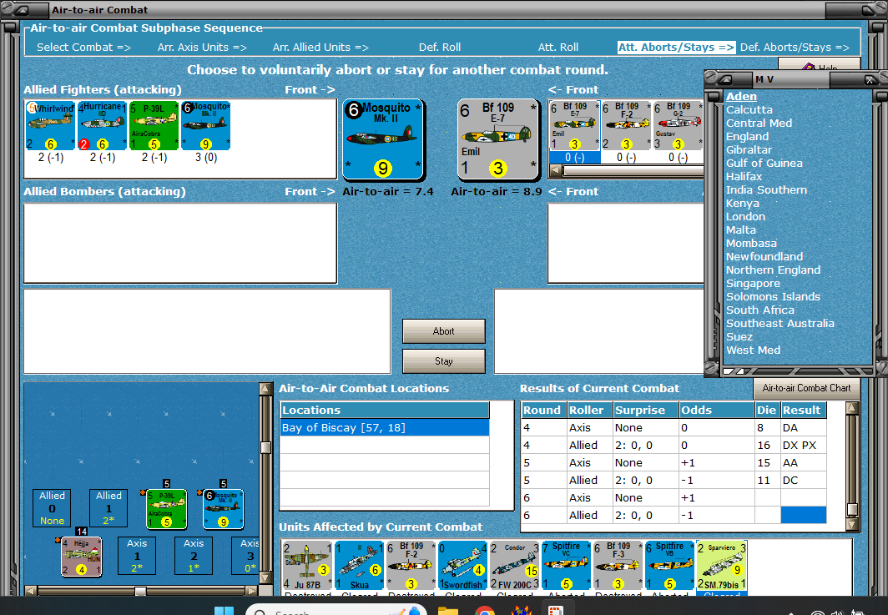The width and height of the screenshot is (888, 615).
Task: Select the green P-39L AiraCobra counter in Allied Fighters
Action: pyautogui.click(x=154, y=126)
